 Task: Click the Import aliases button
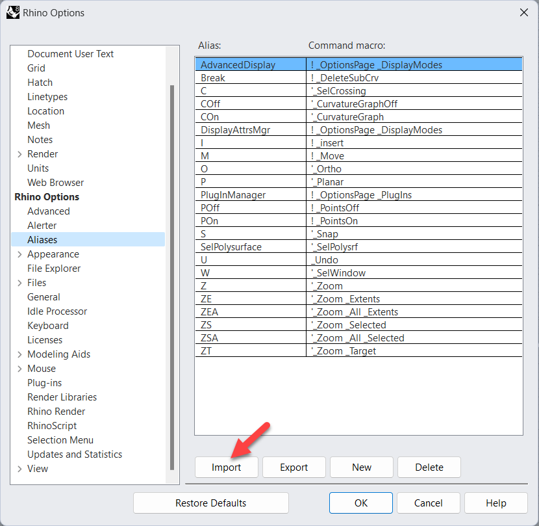point(226,467)
